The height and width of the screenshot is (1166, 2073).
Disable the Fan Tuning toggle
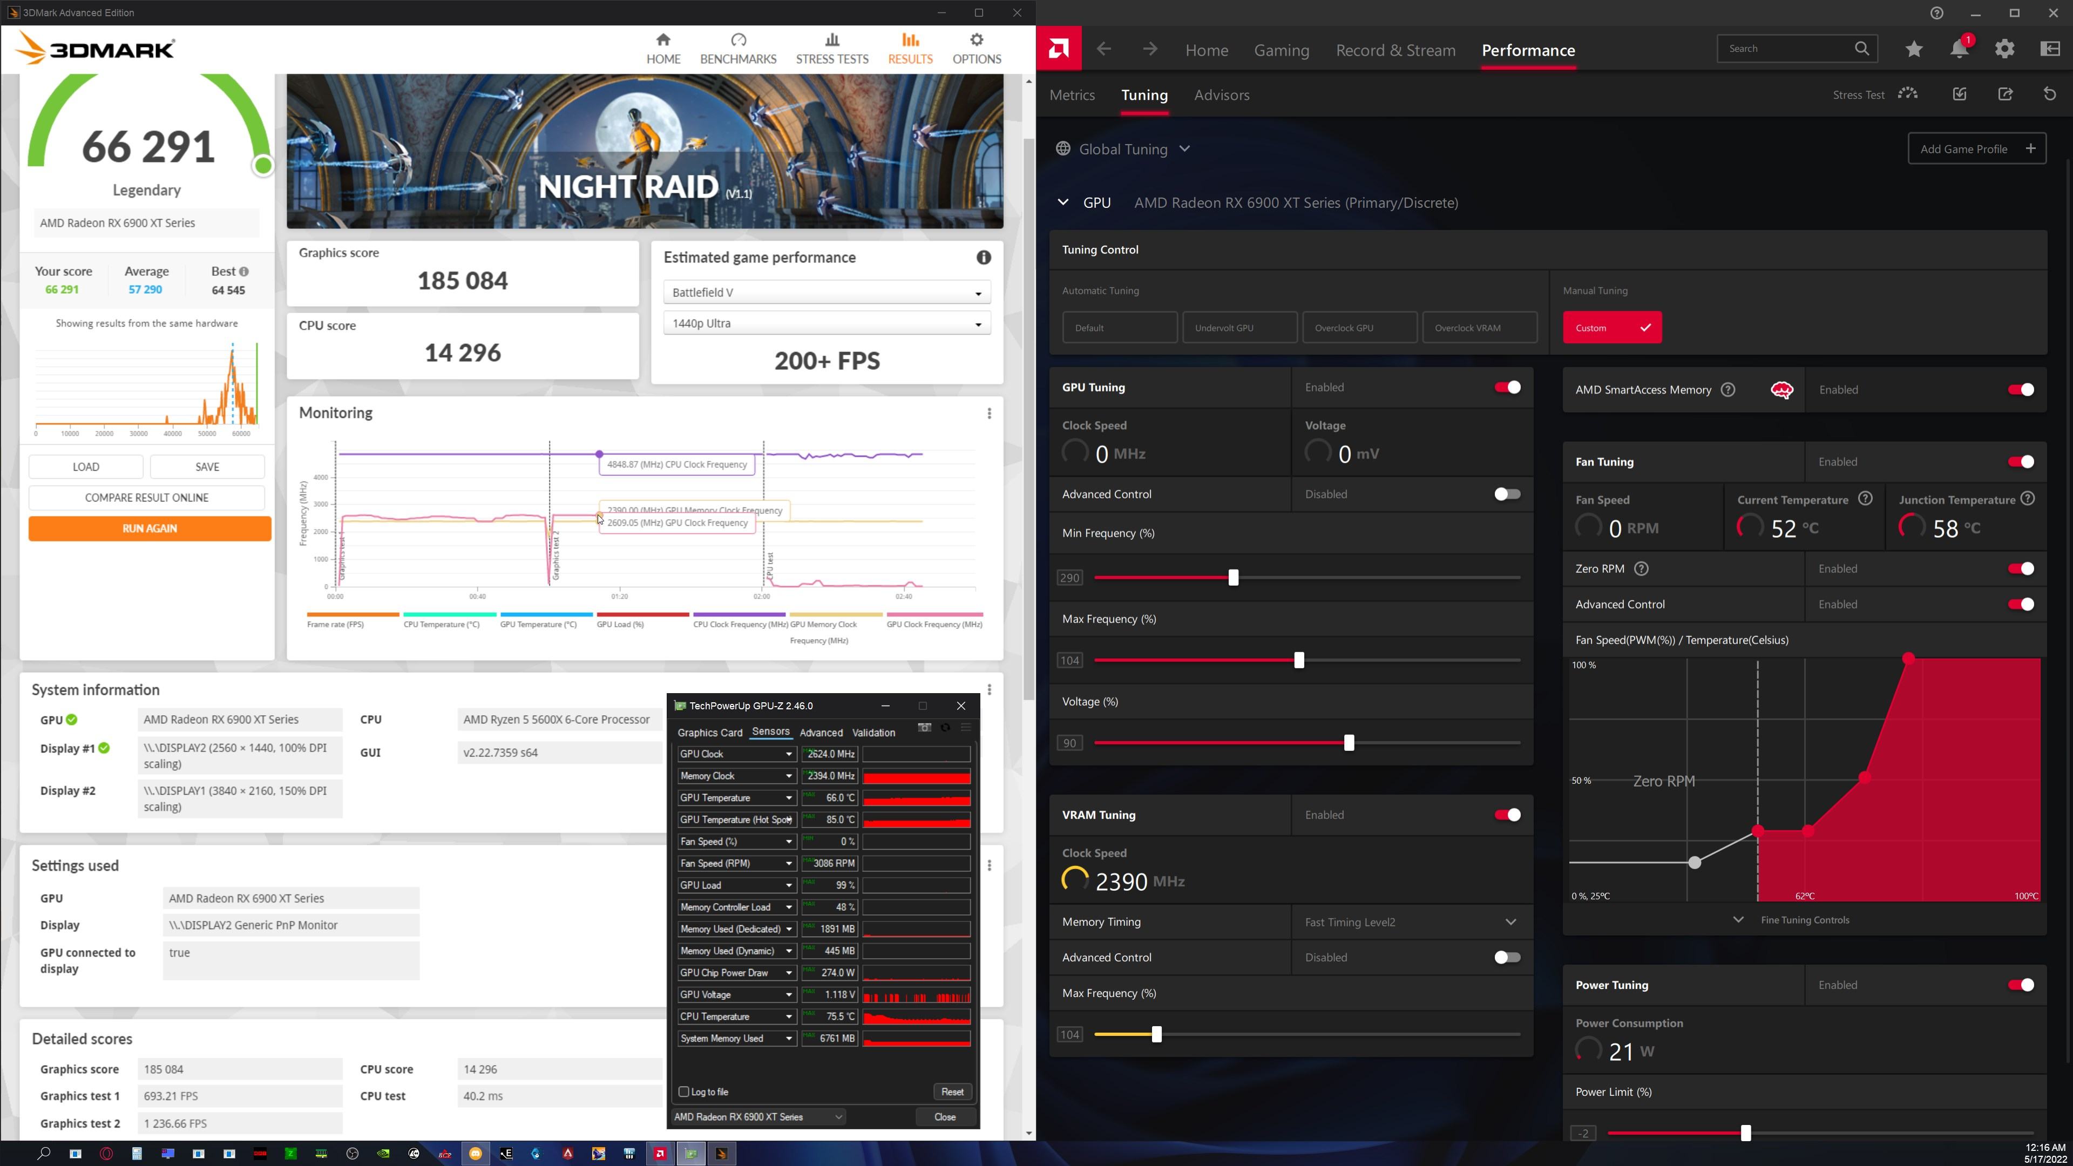[2021, 462]
